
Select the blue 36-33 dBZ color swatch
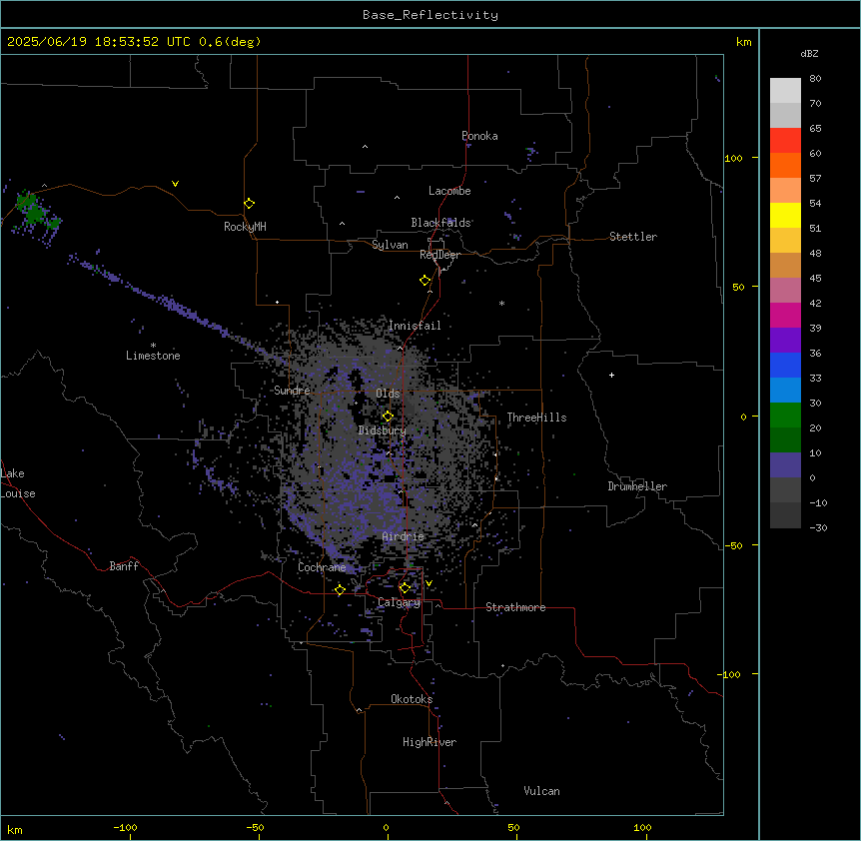click(x=785, y=365)
